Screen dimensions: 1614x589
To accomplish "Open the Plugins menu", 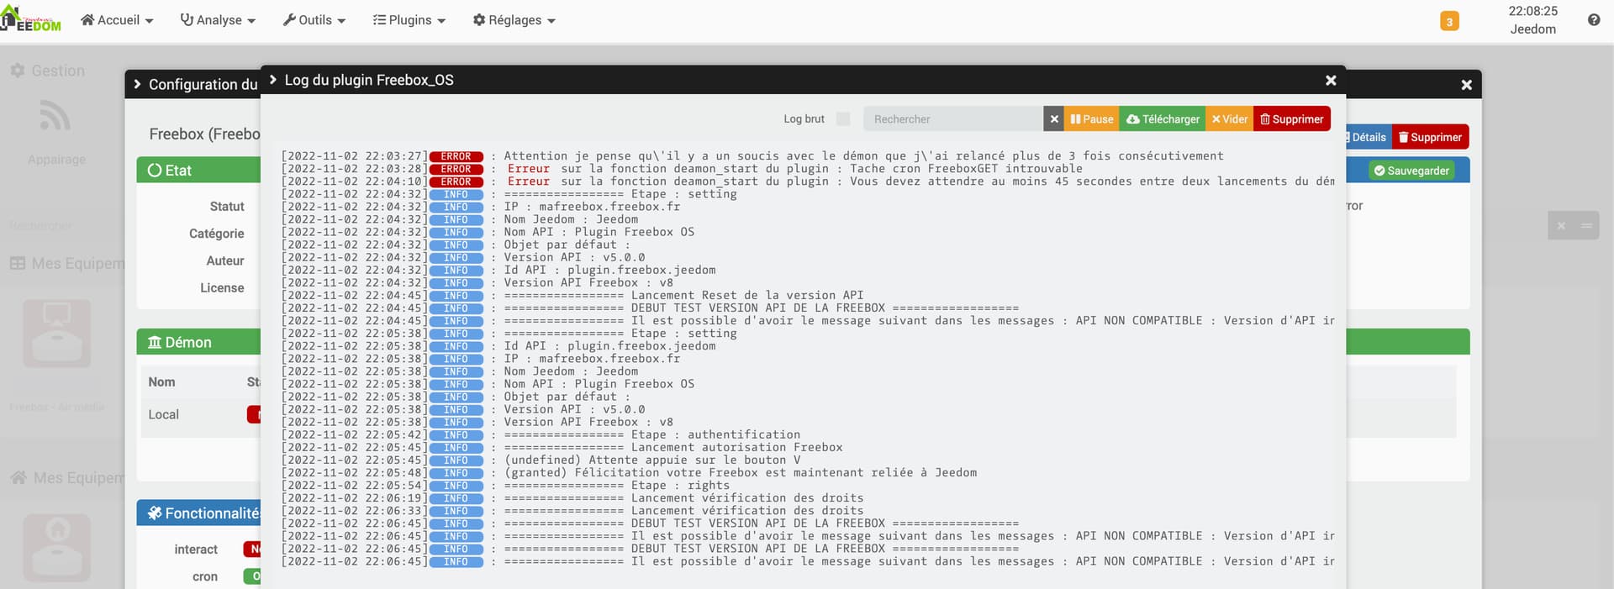I will [x=409, y=20].
